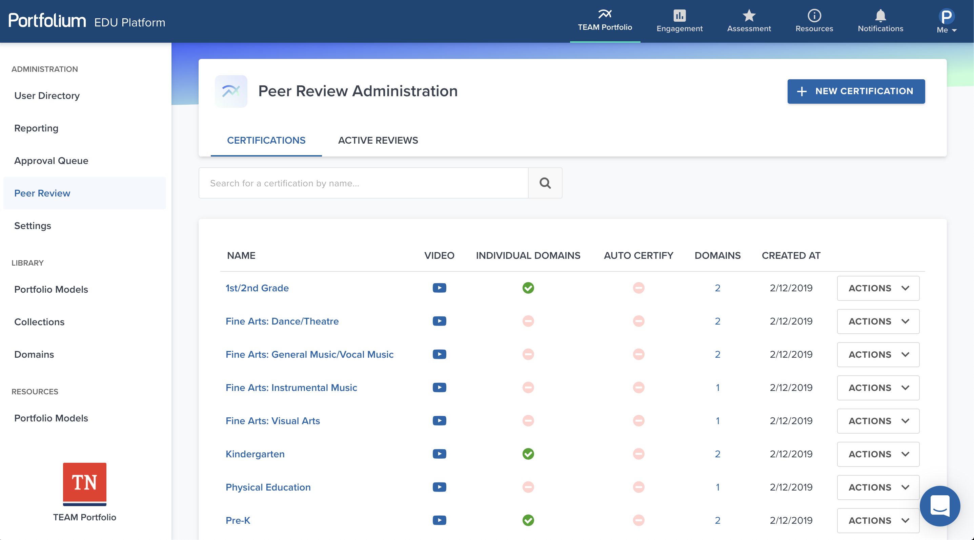Open the Assessment star icon
Viewport: 974px width, 540px height.
pyautogui.click(x=749, y=16)
